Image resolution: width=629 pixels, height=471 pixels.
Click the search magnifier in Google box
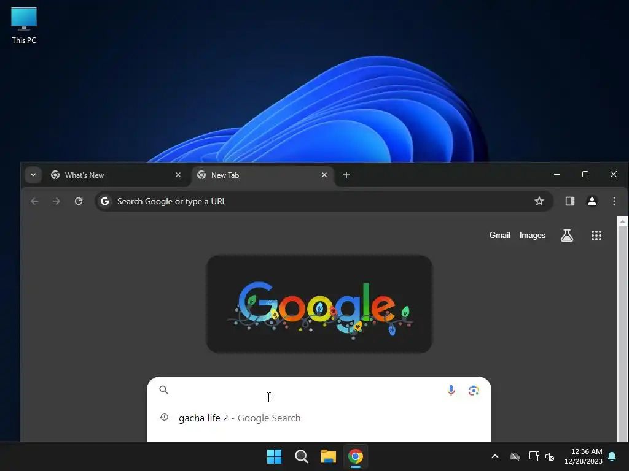(x=163, y=389)
